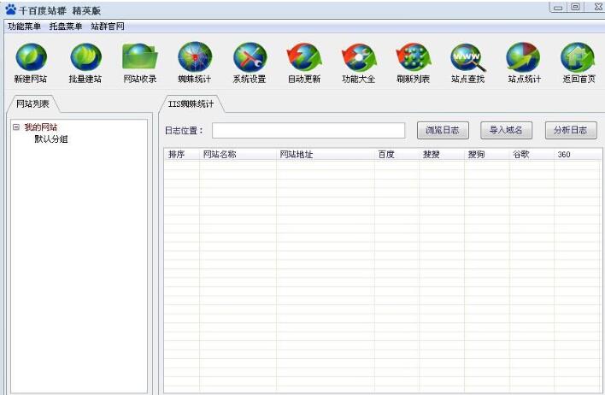
Task: Minimize the 千百度站群 window
Action: pos(558,7)
